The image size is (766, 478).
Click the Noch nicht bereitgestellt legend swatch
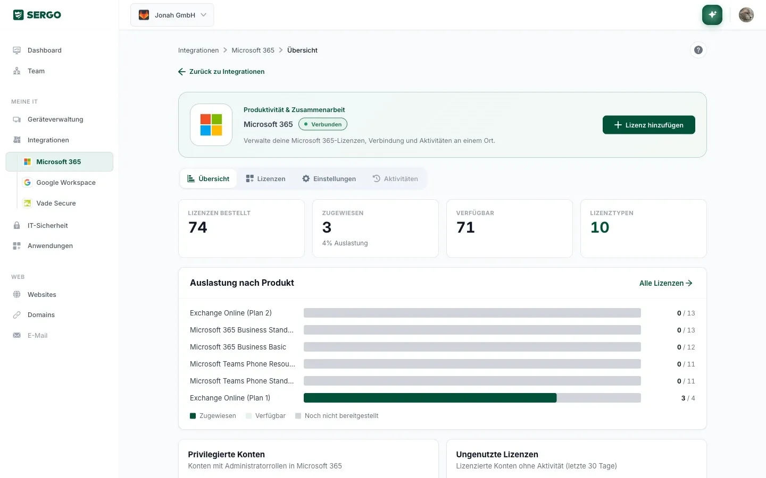(x=298, y=416)
